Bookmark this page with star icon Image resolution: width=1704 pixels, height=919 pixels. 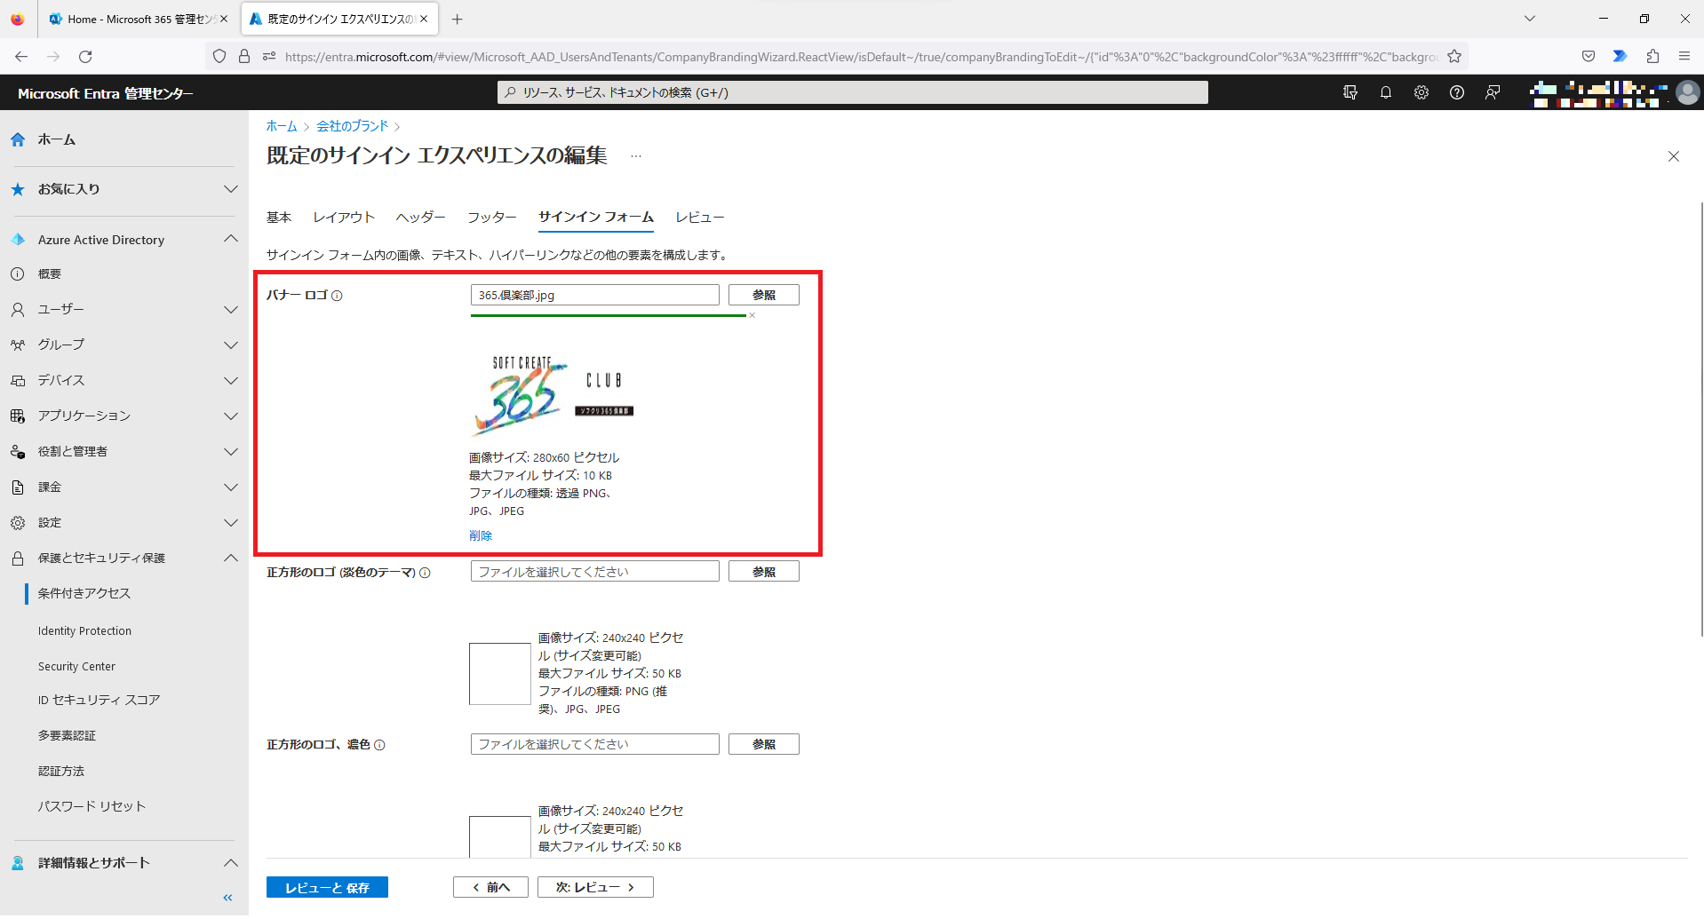coord(1454,56)
